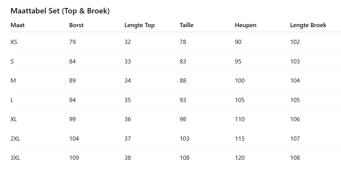
Task: Click the Taille column header
Action: tap(186, 25)
